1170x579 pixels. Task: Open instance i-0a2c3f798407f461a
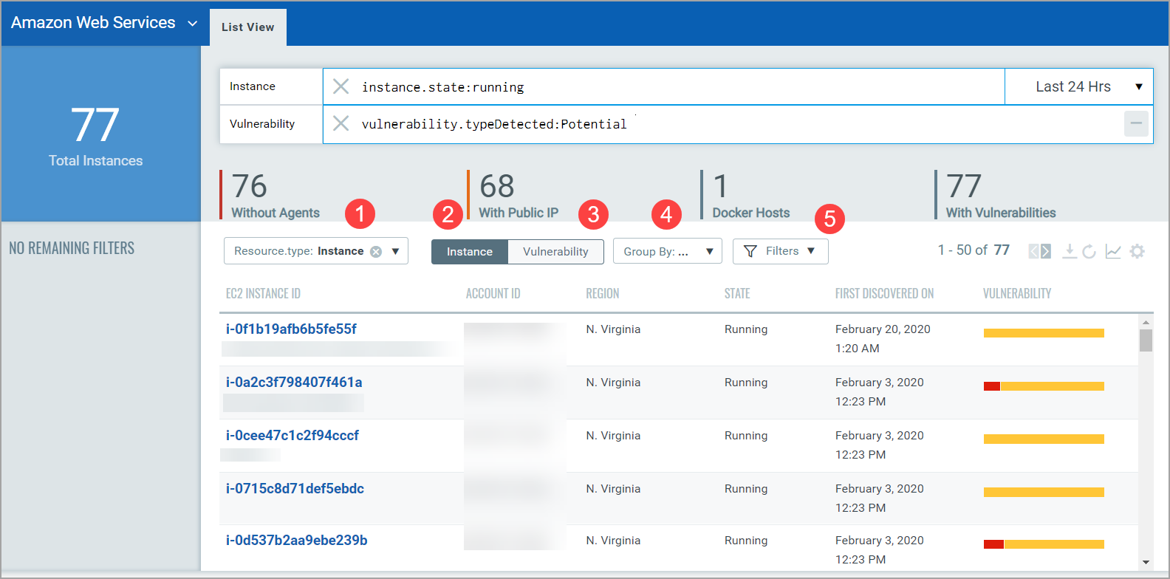[x=294, y=382]
